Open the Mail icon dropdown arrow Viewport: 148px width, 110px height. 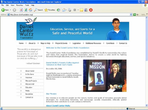click(x=66, y=10)
